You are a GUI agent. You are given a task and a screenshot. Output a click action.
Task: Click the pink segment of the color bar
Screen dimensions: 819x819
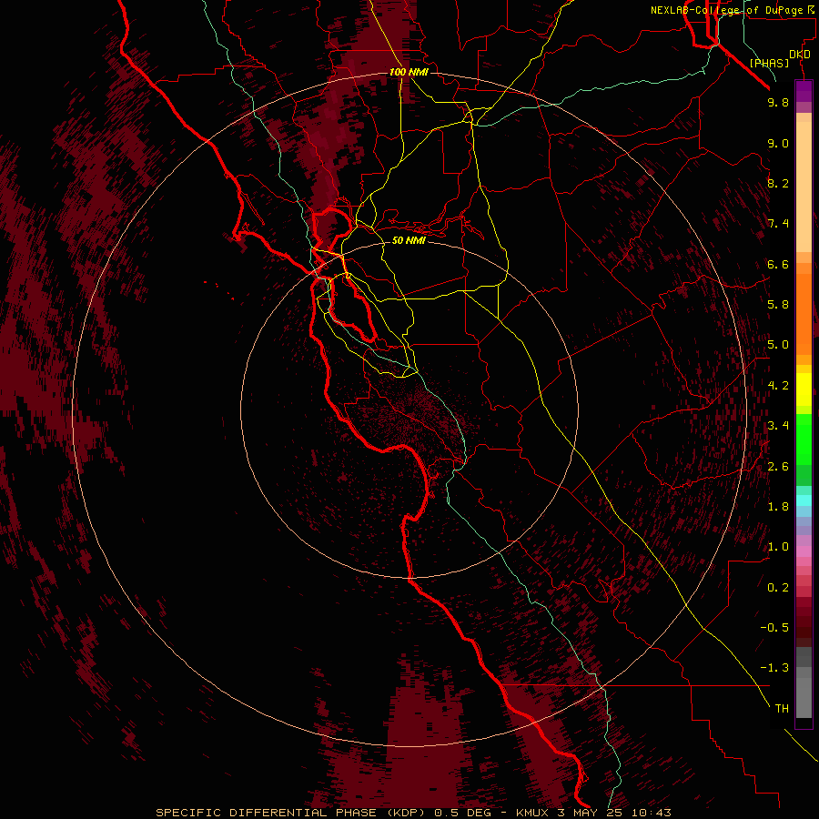coord(804,551)
